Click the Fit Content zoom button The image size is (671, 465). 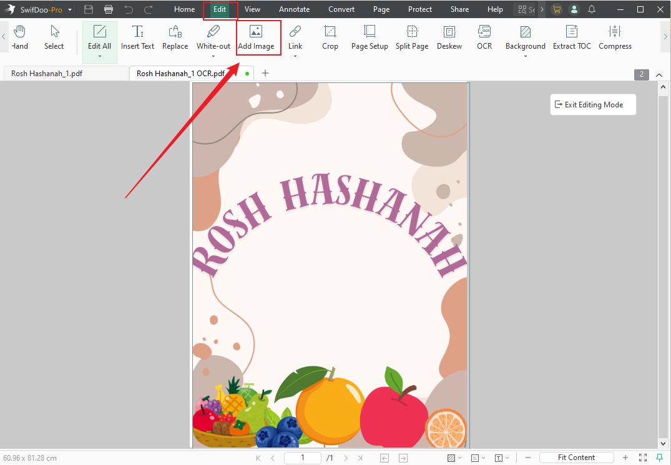[576, 457]
